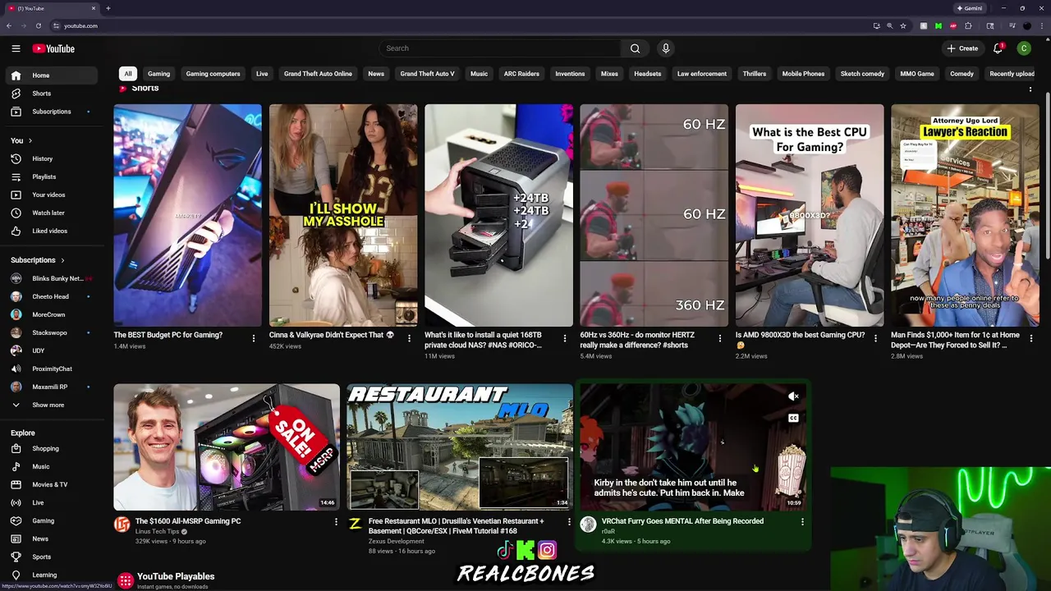
Task: Open options for AMD 9800X3D short
Action: click(875, 338)
